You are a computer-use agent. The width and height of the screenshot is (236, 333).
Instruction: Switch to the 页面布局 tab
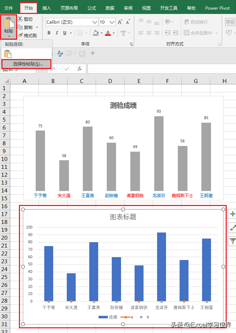click(x=69, y=8)
